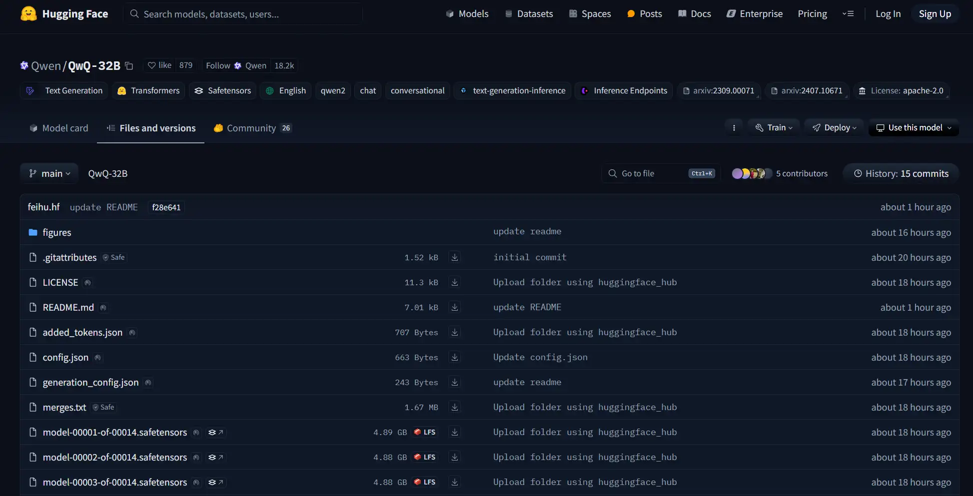Click the Safetensors tag
This screenshot has width=973, height=496.
pyautogui.click(x=222, y=90)
